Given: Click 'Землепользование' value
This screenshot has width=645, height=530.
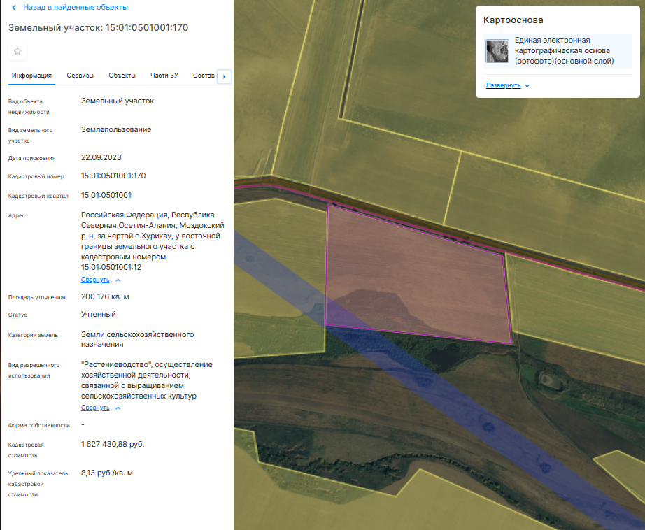Looking at the screenshot, I should tap(116, 129).
